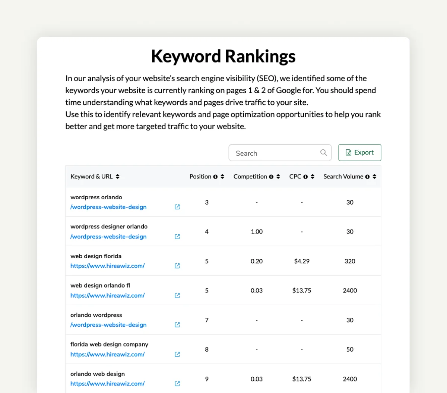This screenshot has width=447, height=393.
Task: Click keyword text 'orlando web design'
Action: pos(98,374)
